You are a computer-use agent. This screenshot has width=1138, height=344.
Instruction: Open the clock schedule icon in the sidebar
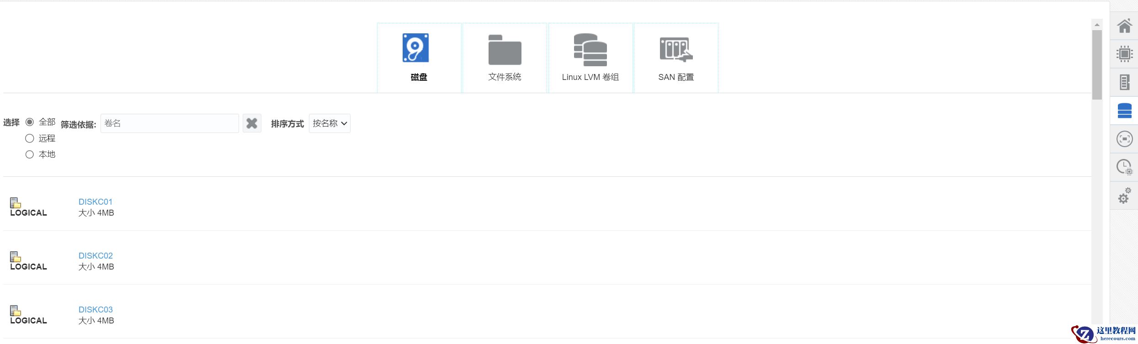[1124, 167]
